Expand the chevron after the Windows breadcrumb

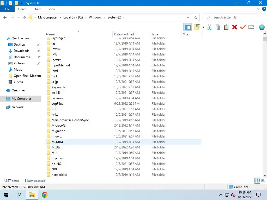point(105,17)
